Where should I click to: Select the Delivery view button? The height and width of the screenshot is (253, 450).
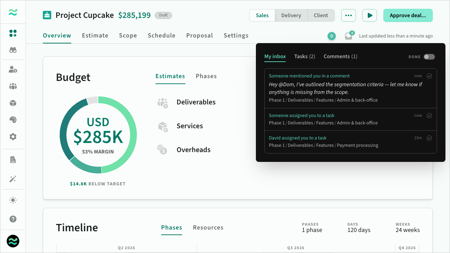[291, 15]
